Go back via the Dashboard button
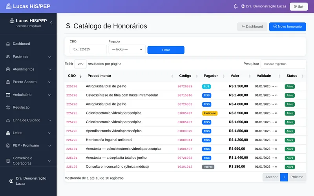Image resolution: width=314 pixels, height=196 pixels. [x=252, y=27]
